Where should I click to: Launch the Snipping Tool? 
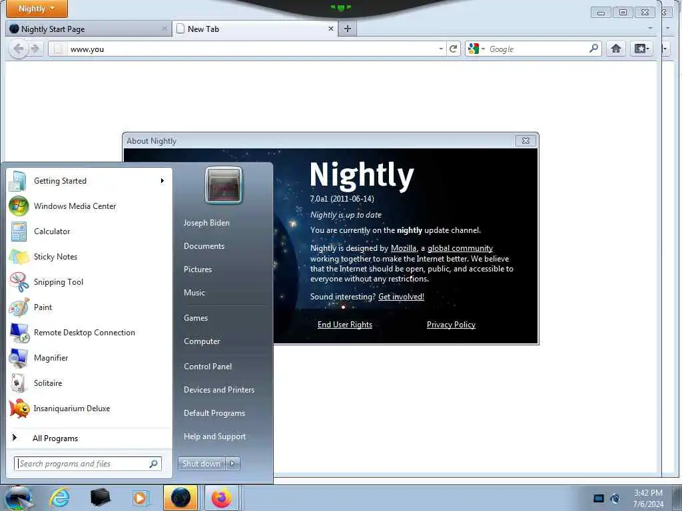point(89,282)
